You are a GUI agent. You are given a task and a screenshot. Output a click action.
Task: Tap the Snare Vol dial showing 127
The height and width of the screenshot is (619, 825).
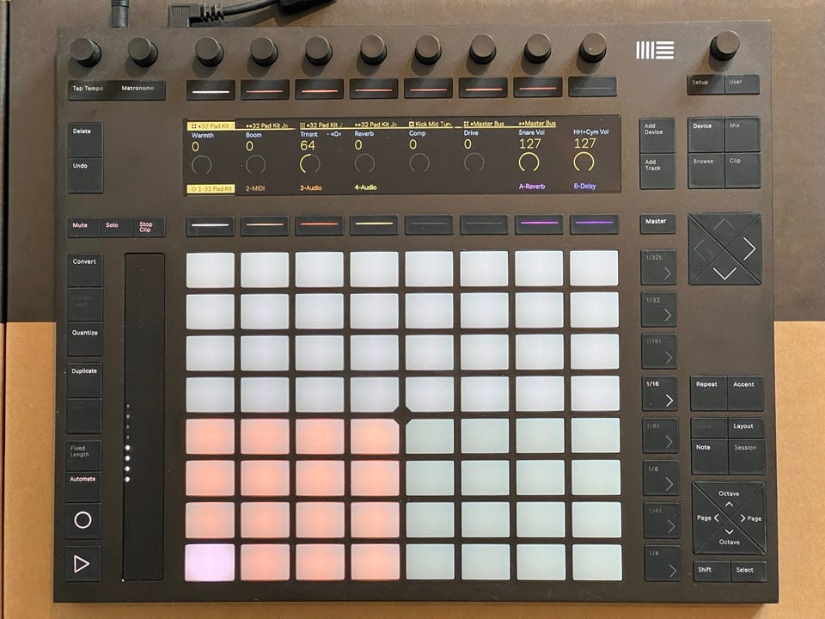529,162
